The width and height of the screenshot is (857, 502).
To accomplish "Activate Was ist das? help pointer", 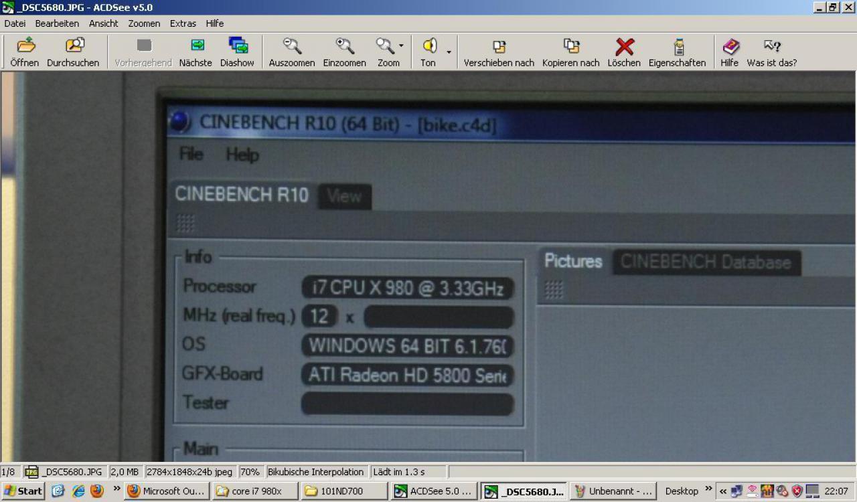I will coord(772,53).
